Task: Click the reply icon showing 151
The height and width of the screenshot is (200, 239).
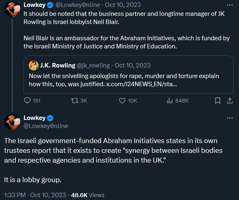Action: [x=28, y=101]
